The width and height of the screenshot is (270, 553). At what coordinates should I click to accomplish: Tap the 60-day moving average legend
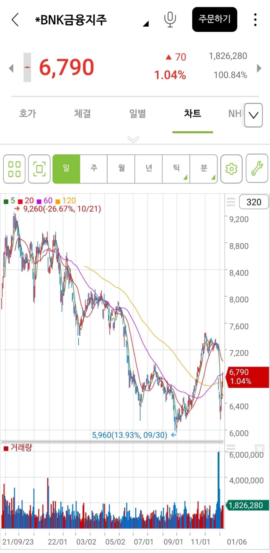click(x=45, y=201)
